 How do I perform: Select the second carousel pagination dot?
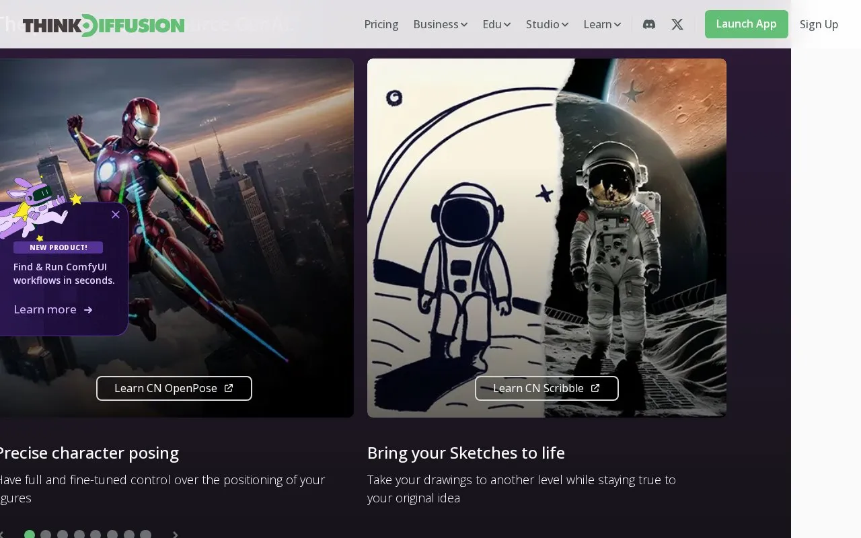(x=46, y=535)
